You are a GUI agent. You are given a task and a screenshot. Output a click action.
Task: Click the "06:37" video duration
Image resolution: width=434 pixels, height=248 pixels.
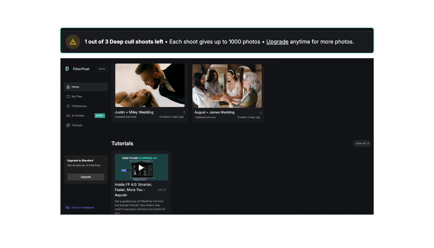pyautogui.click(x=162, y=190)
